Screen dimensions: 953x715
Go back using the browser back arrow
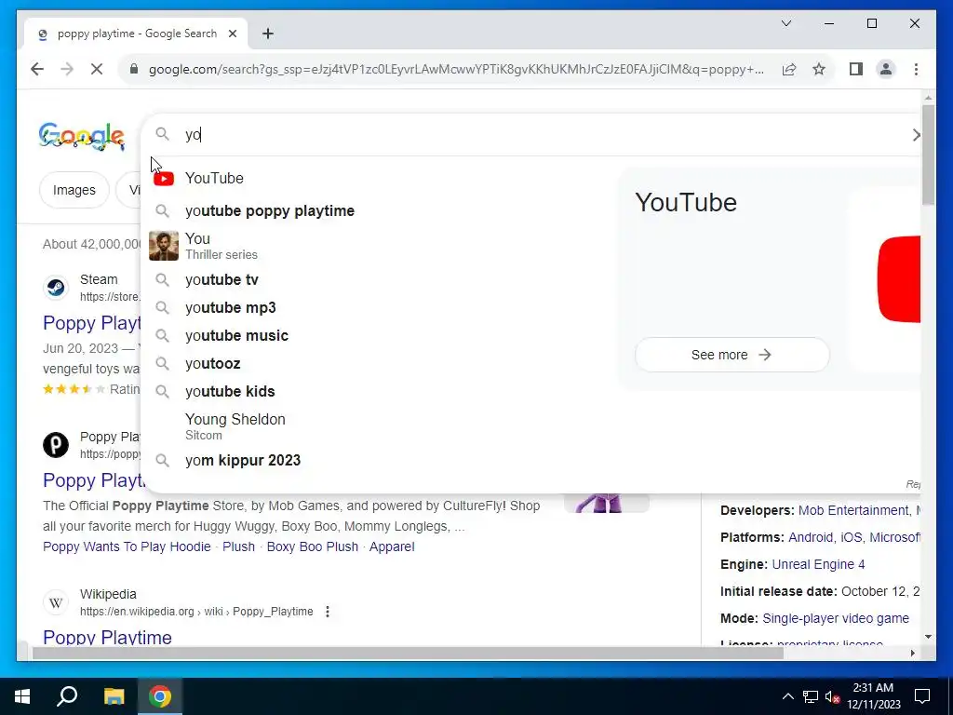pos(37,69)
